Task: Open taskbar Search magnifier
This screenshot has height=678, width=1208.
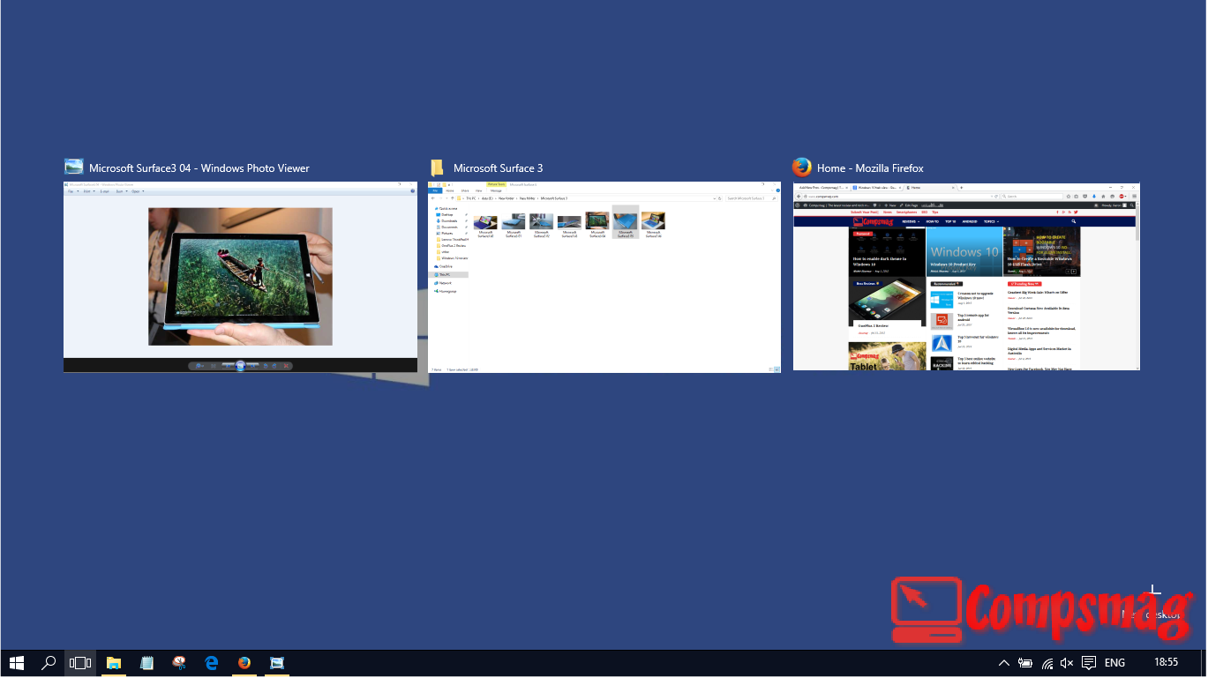Action: (x=49, y=663)
